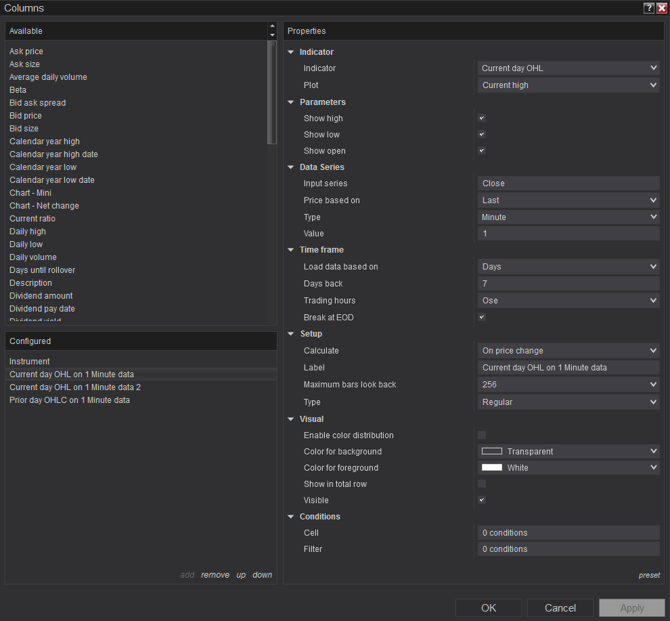This screenshot has width=670, height=621.
Task: Select Daily high column
Action: click(28, 232)
